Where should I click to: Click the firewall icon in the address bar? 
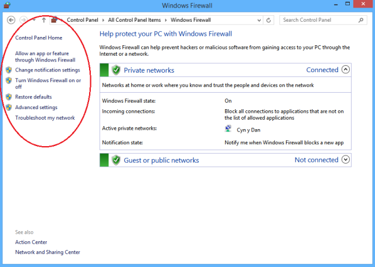click(54, 20)
